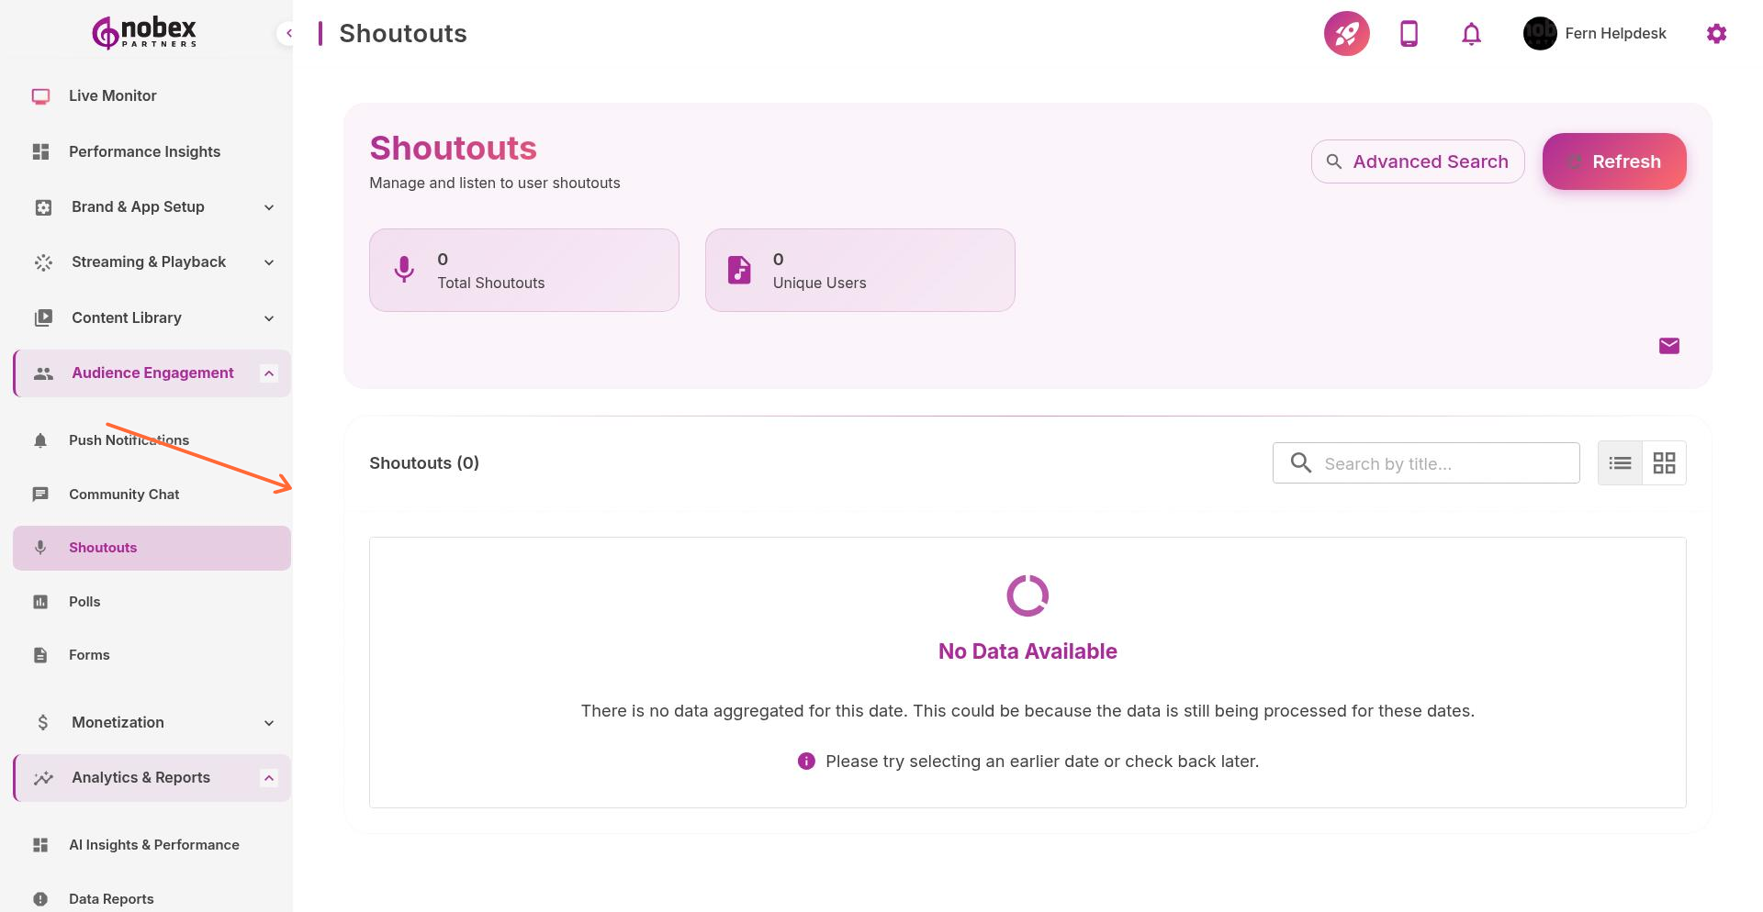Open the Live Monitor section
Screen dimensions: 1763x912
pos(112,95)
